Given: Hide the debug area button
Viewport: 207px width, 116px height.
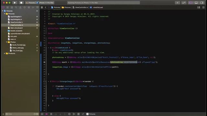Looking at the screenshot, I should 42,114.
